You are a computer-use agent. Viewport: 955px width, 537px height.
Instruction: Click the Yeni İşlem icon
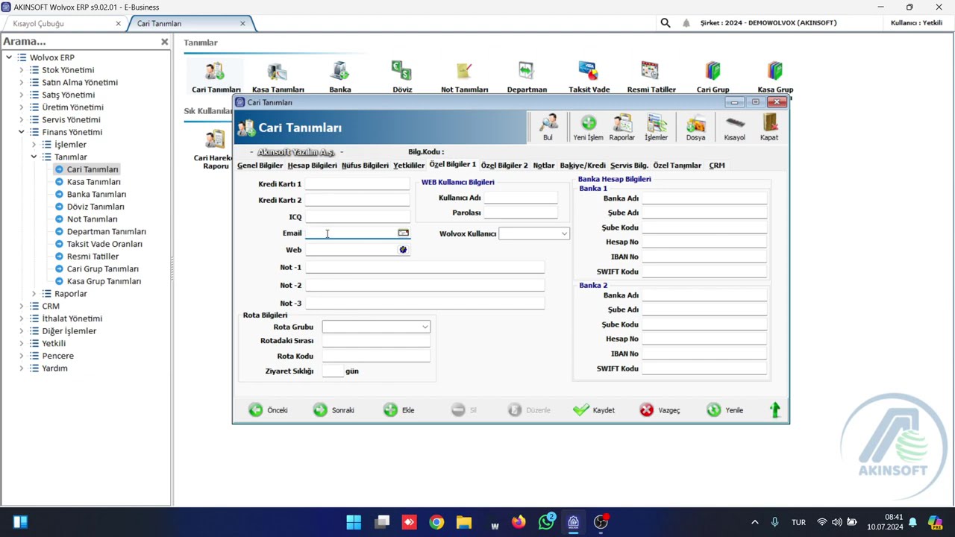588,128
